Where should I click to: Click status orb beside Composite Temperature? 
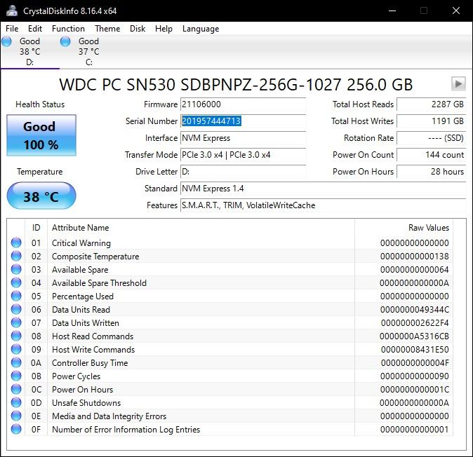point(16,257)
